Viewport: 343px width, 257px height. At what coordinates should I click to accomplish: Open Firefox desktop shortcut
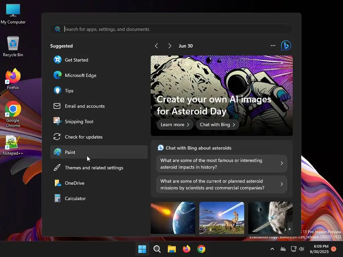pyautogui.click(x=13, y=79)
